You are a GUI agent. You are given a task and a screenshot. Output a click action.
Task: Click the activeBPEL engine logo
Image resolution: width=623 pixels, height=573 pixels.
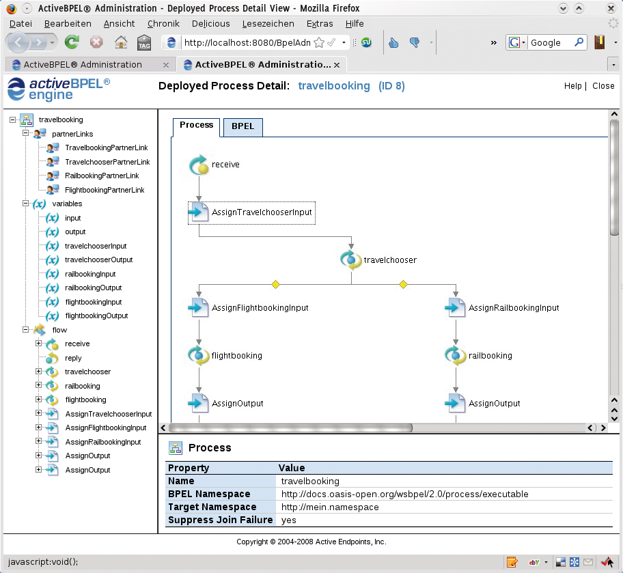59,89
